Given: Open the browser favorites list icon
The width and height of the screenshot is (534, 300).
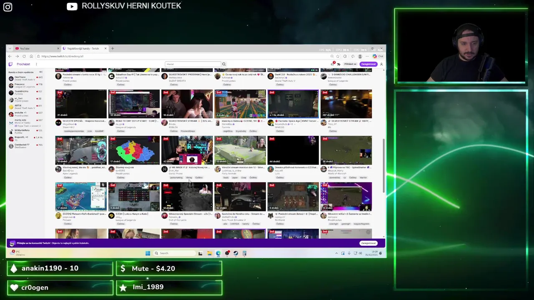Looking at the screenshot, I should tap(353, 56).
